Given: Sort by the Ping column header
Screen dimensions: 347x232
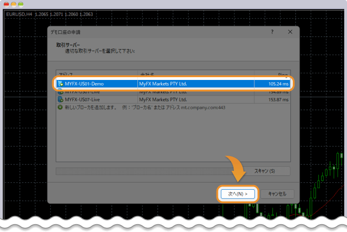Looking at the screenshot, I should coord(272,74).
